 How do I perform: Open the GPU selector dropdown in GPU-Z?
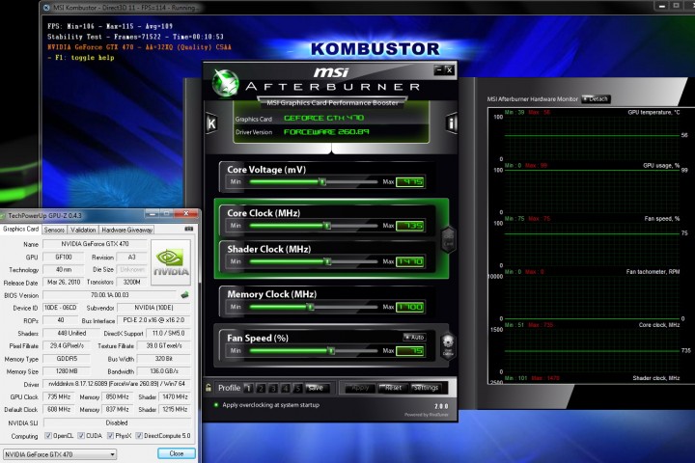(x=60, y=454)
